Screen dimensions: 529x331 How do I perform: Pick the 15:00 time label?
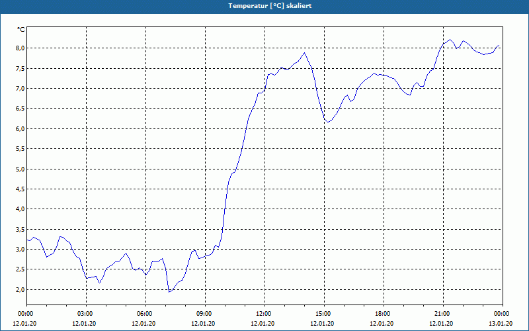pyautogui.click(x=323, y=314)
